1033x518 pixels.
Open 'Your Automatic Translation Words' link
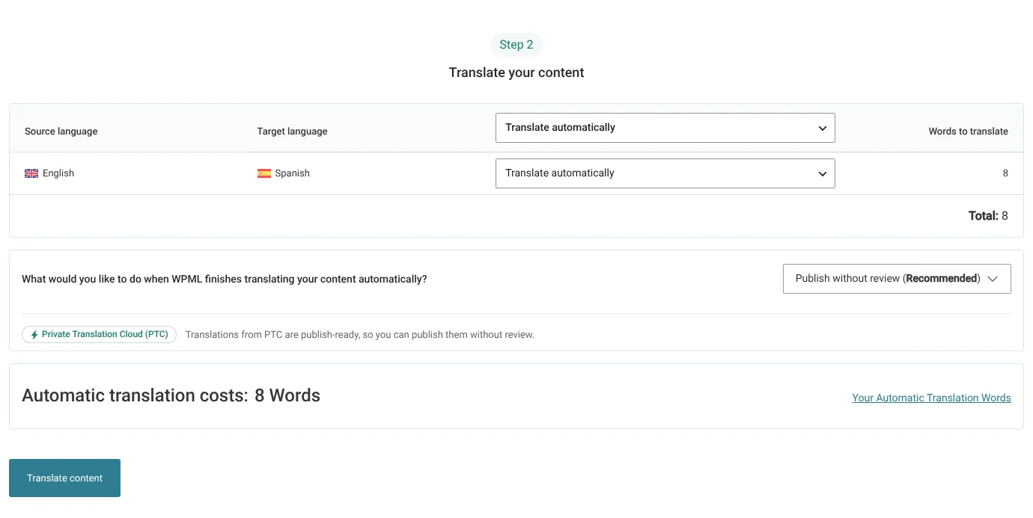(x=931, y=398)
